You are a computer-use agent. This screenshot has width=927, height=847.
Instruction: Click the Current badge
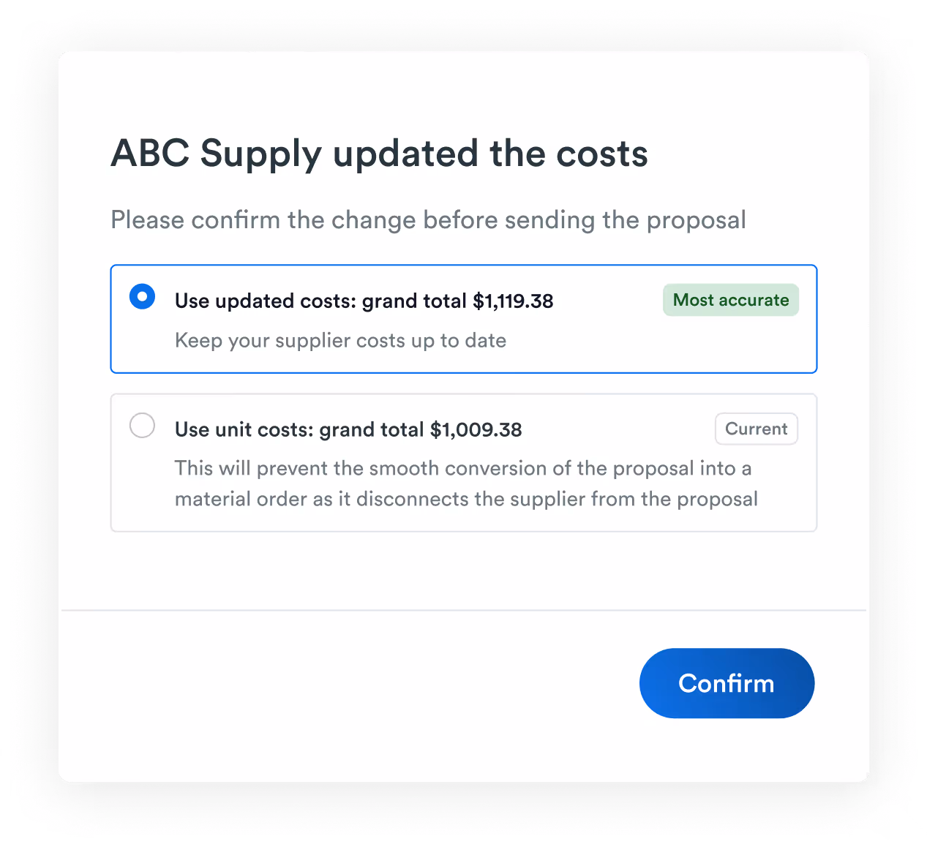tap(756, 429)
